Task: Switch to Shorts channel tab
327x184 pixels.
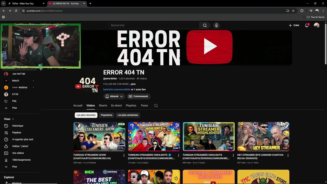Action: 103,106
